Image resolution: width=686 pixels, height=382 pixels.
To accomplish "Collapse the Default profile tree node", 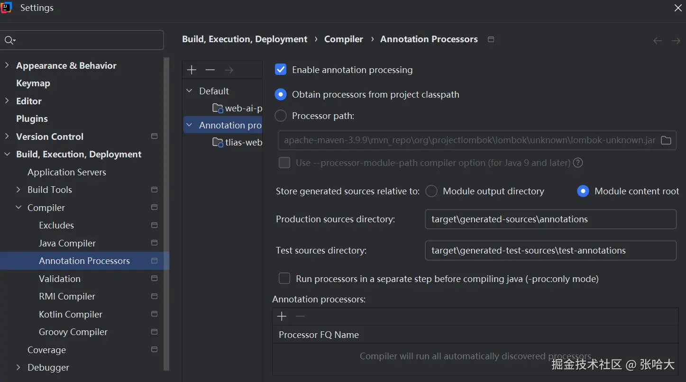I will 190,91.
